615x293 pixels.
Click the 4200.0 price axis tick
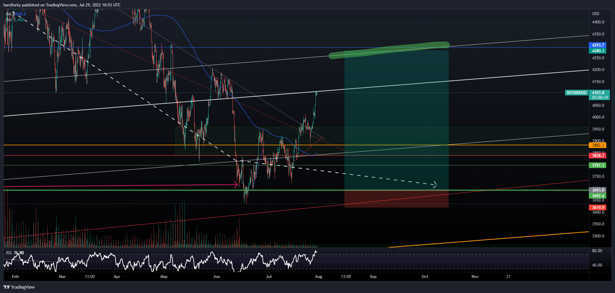click(x=598, y=70)
